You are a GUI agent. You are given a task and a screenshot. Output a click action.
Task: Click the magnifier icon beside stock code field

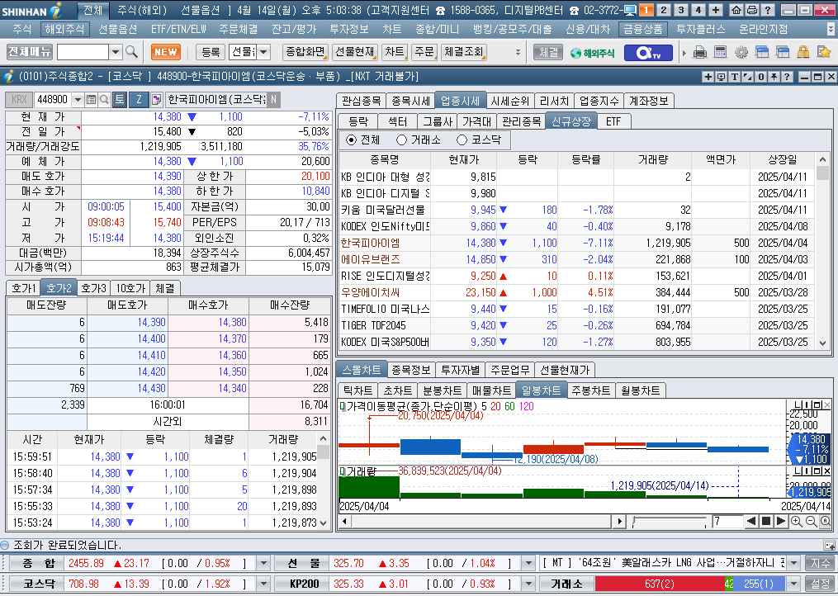pyautogui.click(x=104, y=99)
